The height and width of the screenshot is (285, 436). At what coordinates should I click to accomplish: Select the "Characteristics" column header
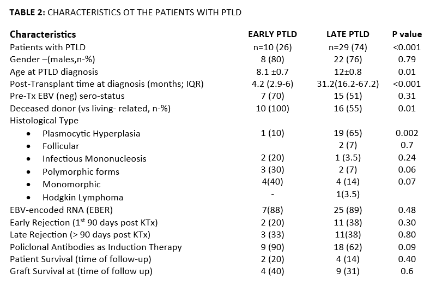[x=43, y=35]
